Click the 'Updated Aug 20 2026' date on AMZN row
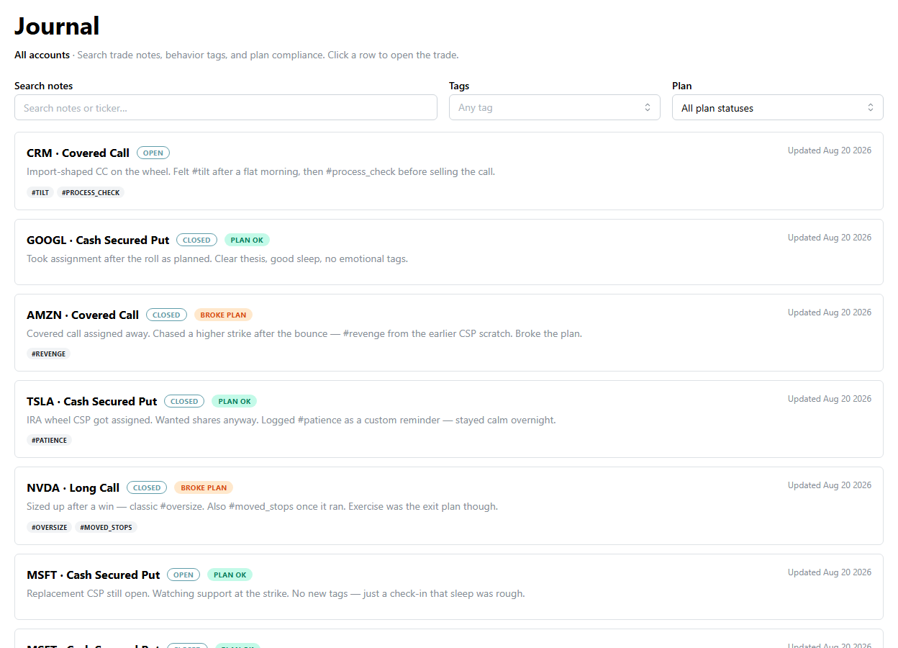The height and width of the screenshot is (648, 898). point(830,312)
